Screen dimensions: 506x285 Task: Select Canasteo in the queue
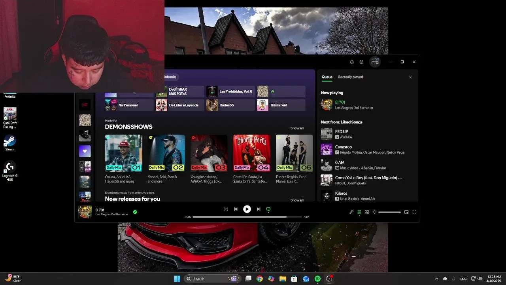pyautogui.click(x=368, y=150)
